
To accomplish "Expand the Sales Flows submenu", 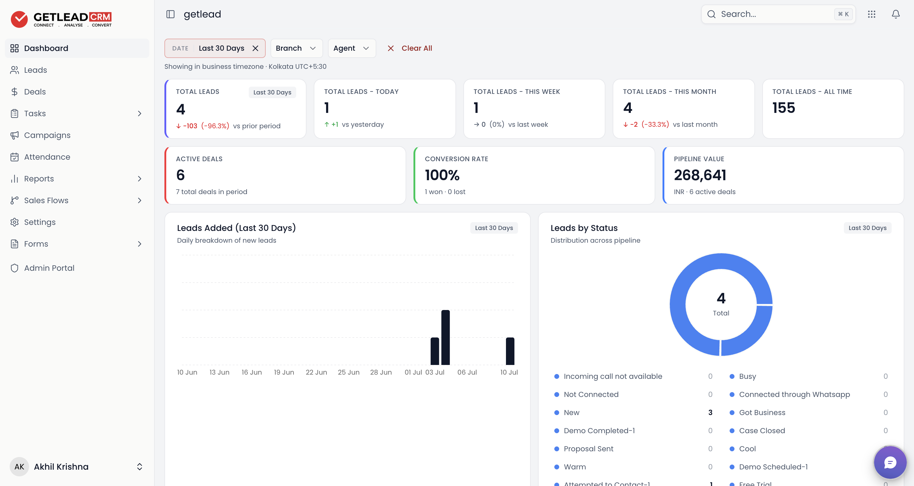I will point(139,200).
